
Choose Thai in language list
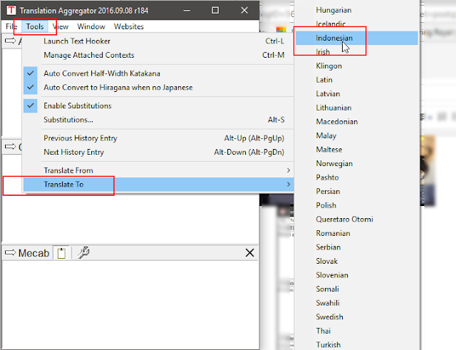(357, 331)
